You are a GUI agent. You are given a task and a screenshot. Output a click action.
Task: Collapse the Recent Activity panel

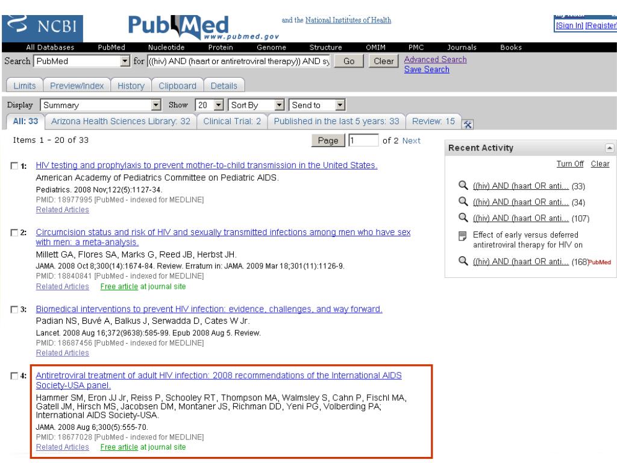[x=609, y=148]
